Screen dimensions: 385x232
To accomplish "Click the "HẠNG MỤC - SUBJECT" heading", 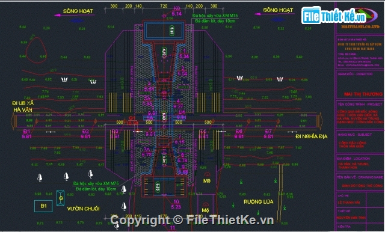I will click(x=354, y=135).
